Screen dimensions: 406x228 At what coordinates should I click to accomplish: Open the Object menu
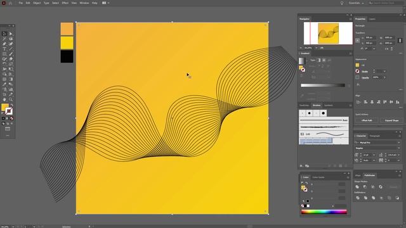point(37,3)
